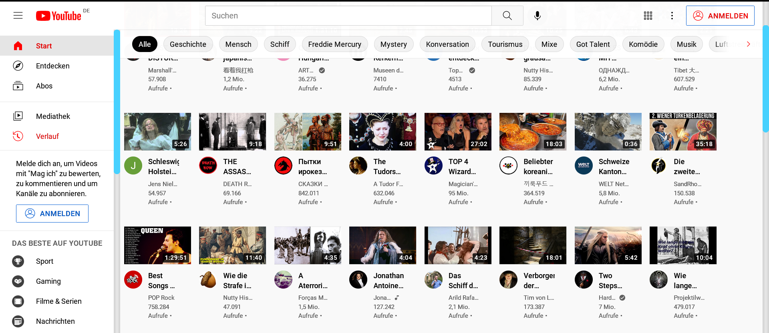
Task: Open the hamburger guide menu
Action: coord(18,16)
